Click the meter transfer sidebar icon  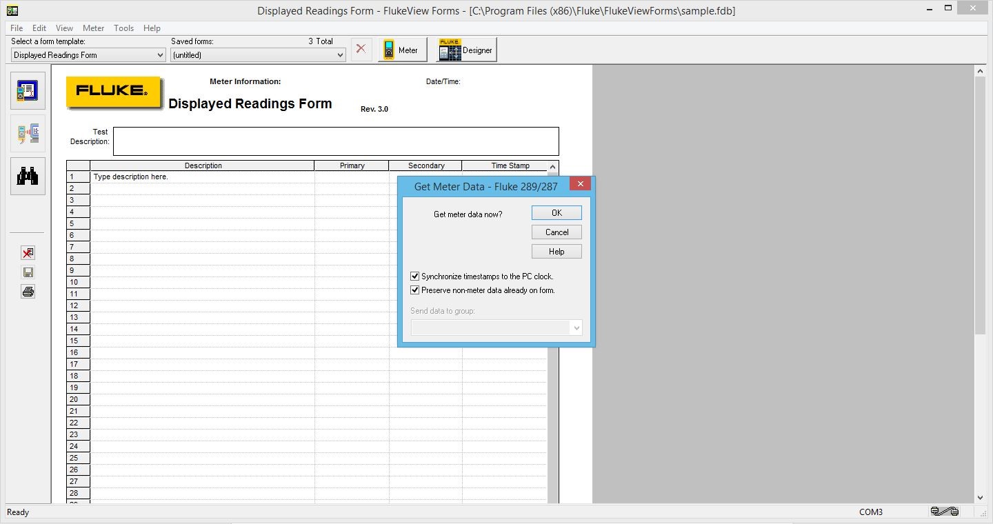pos(28,133)
